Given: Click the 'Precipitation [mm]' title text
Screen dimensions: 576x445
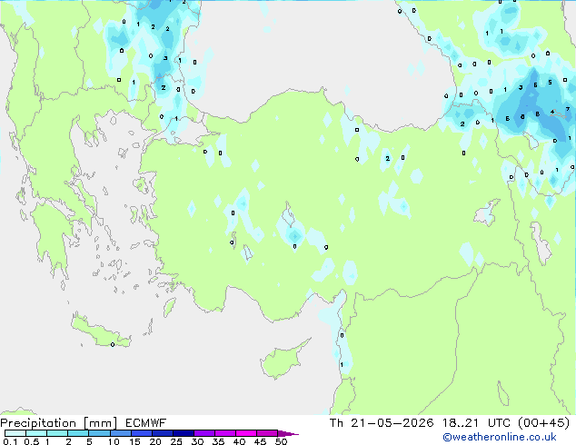Looking at the screenshot, I should click(58, 423).
